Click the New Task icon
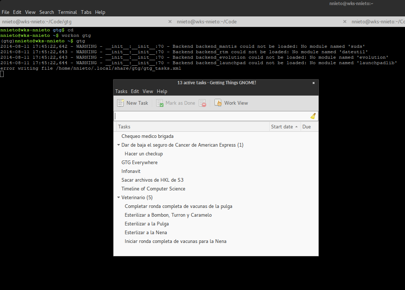Image resolution: width=405 pixels, height=290 pixels. coord(120,103)
